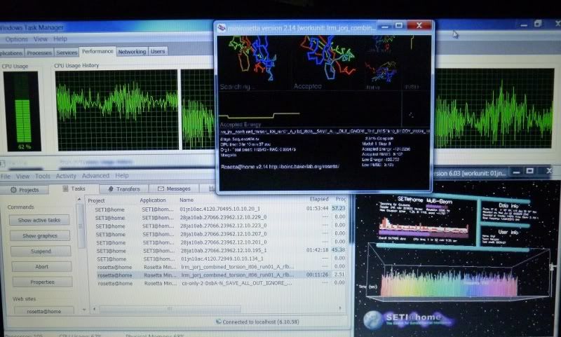Abort the selected task

tap(41, 266)
